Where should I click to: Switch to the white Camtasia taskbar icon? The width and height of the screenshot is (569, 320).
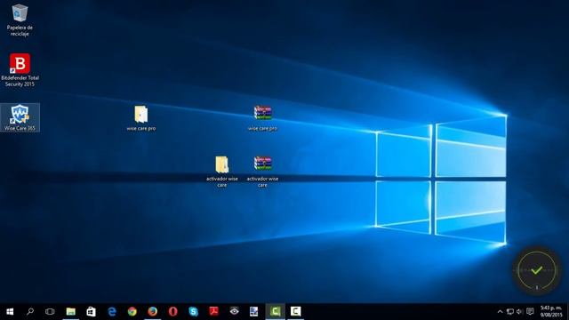pyautogui.click(x=295, y=312)
